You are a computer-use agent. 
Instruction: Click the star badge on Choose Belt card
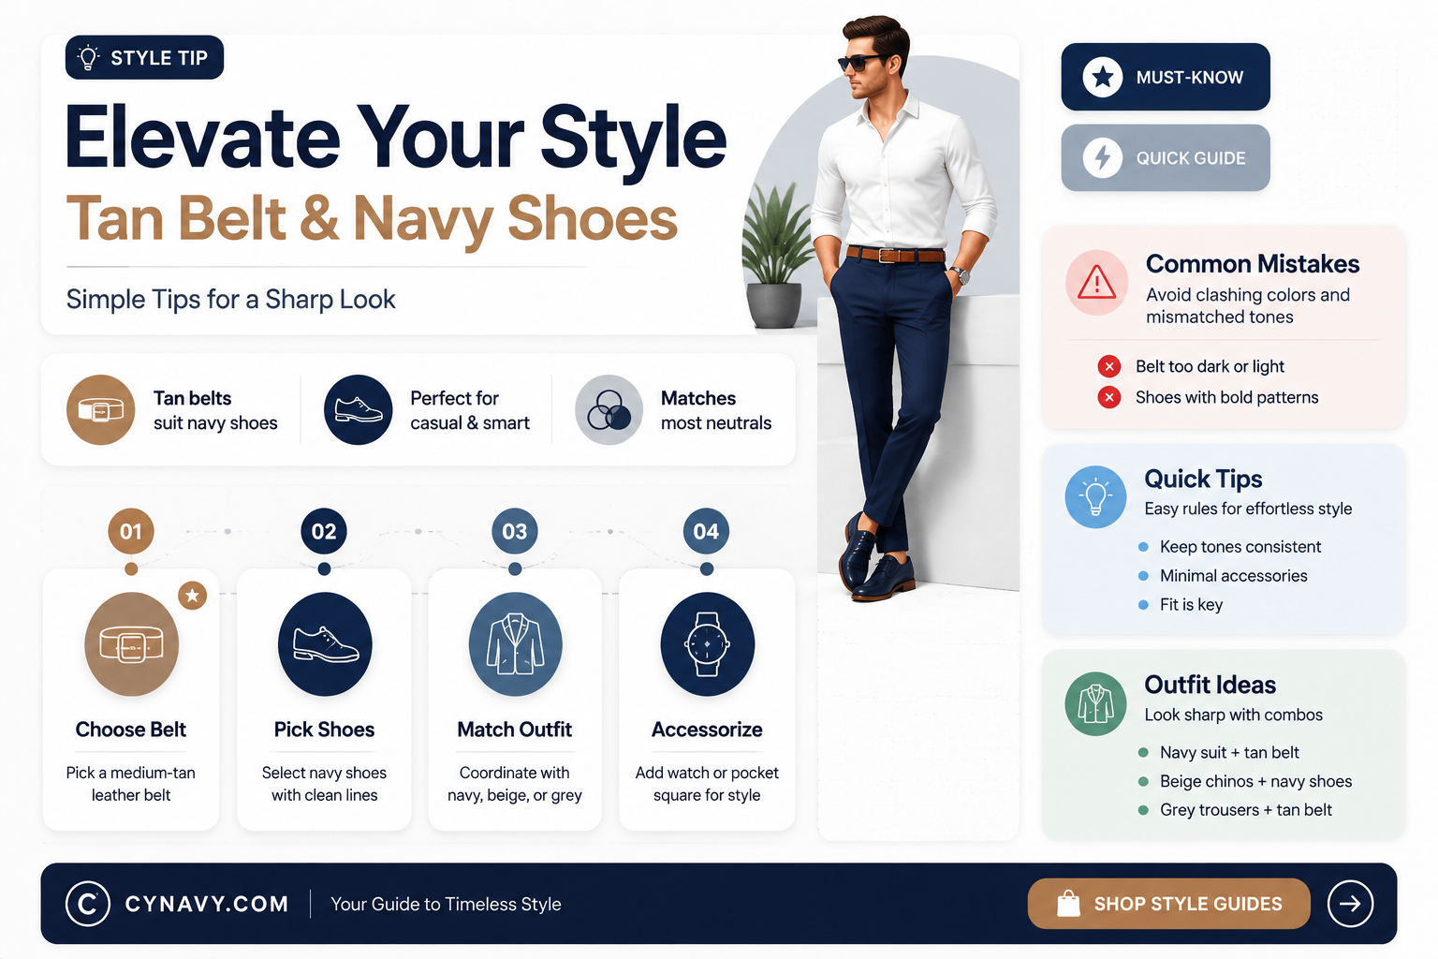pos(192,595)
